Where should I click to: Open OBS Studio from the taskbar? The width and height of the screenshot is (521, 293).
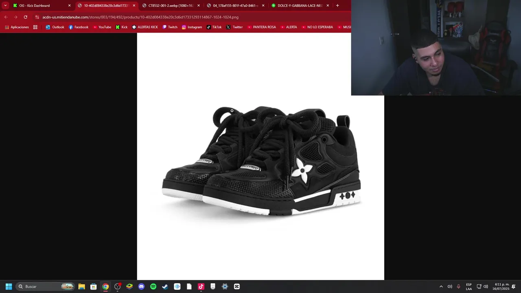click(x=117, y=286)
